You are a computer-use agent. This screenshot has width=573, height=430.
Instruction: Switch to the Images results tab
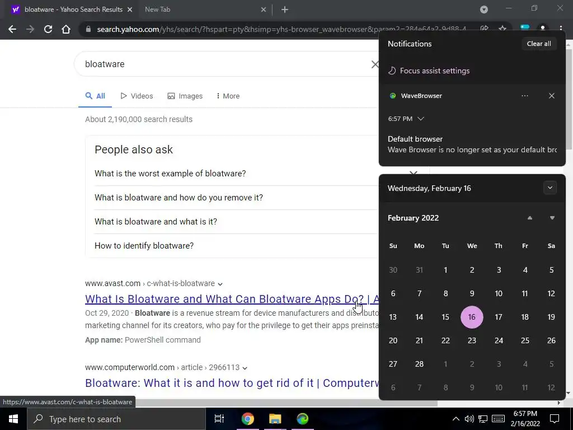click(185, 96)
